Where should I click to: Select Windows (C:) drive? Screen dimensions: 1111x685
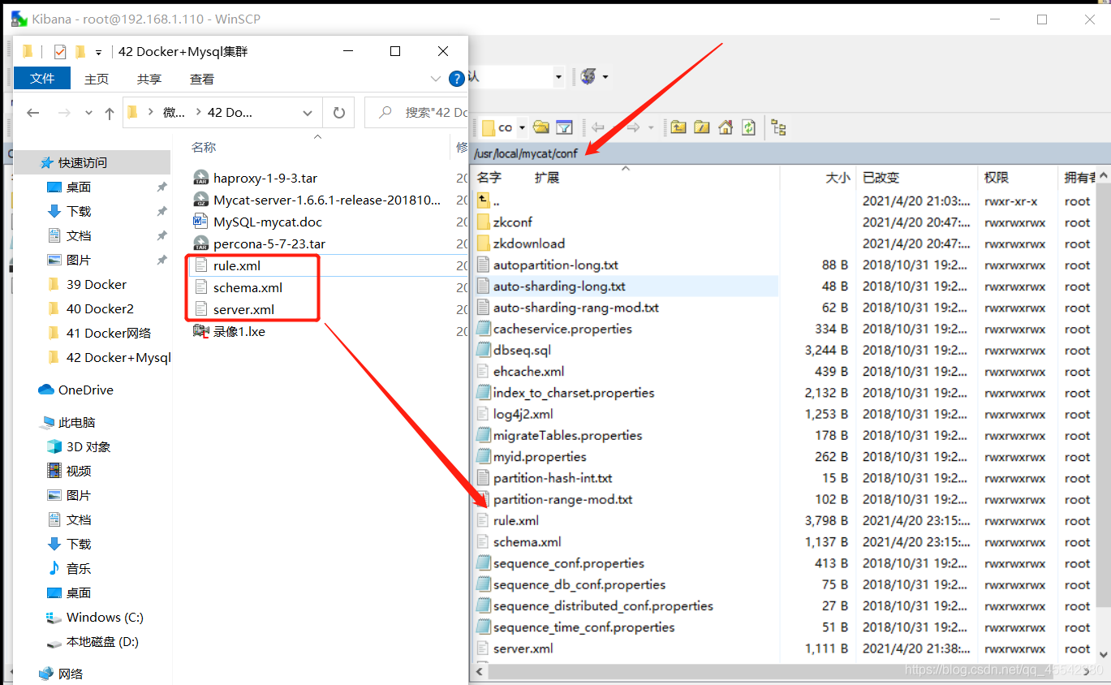click(105, 617)
